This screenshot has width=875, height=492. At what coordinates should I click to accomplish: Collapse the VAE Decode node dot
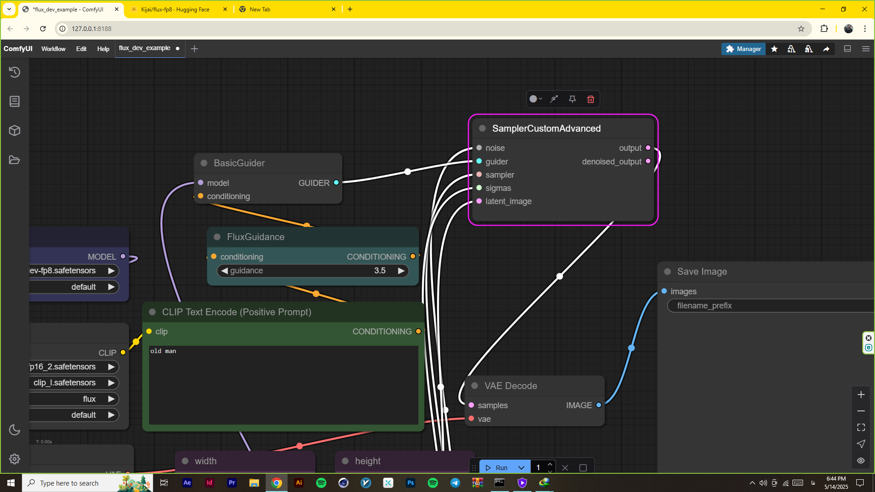(x=474, y=386)
